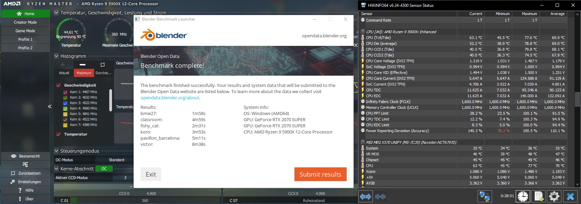Click the Zurücksetzen reset icon

click(x=13, y=173)
